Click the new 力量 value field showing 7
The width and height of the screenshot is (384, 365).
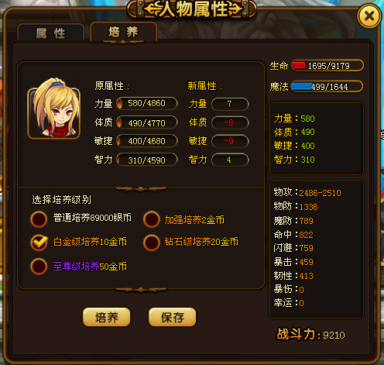(230, 104)
